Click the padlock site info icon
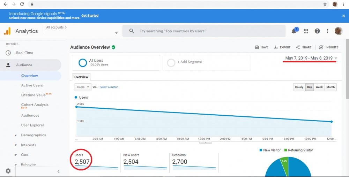 (32, 4)
